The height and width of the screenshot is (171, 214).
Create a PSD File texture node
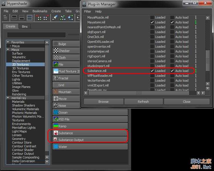pyautogui.click(x=90, y=119)
